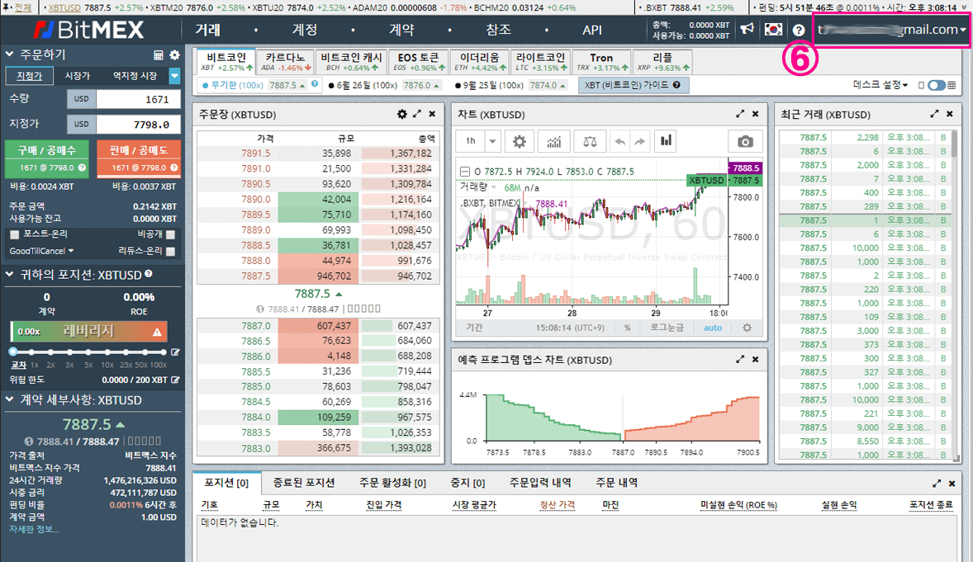Collapse the chart legend box toggle

point(465,171)
